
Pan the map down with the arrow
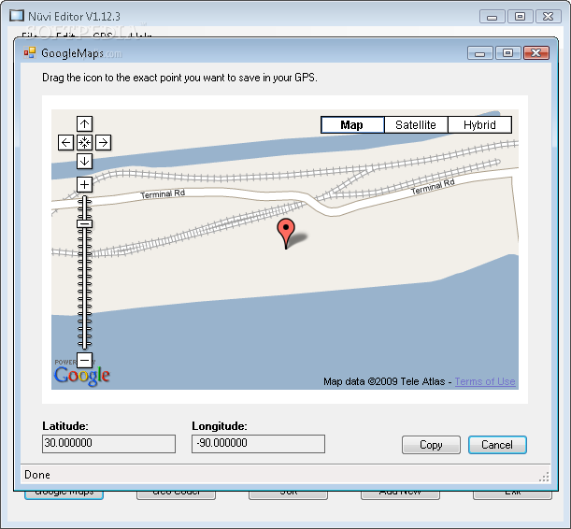84,161
